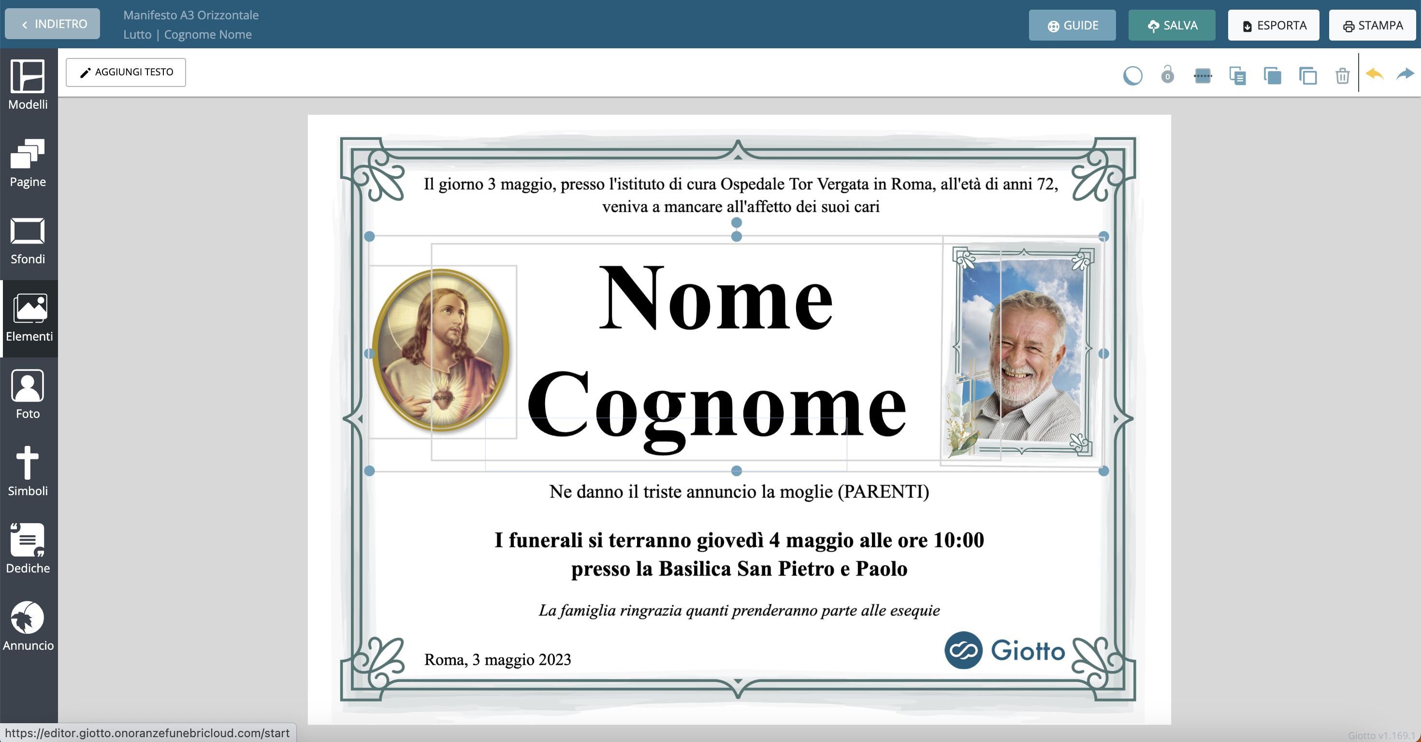Click the redo arrow icon

[x=1405, y=74]
